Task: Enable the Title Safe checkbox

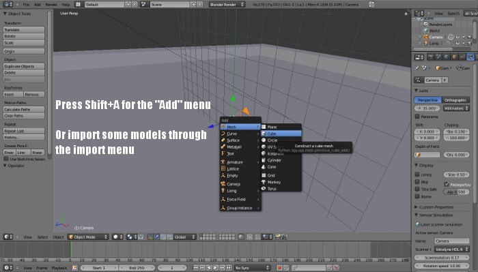Action: (417, 189)
